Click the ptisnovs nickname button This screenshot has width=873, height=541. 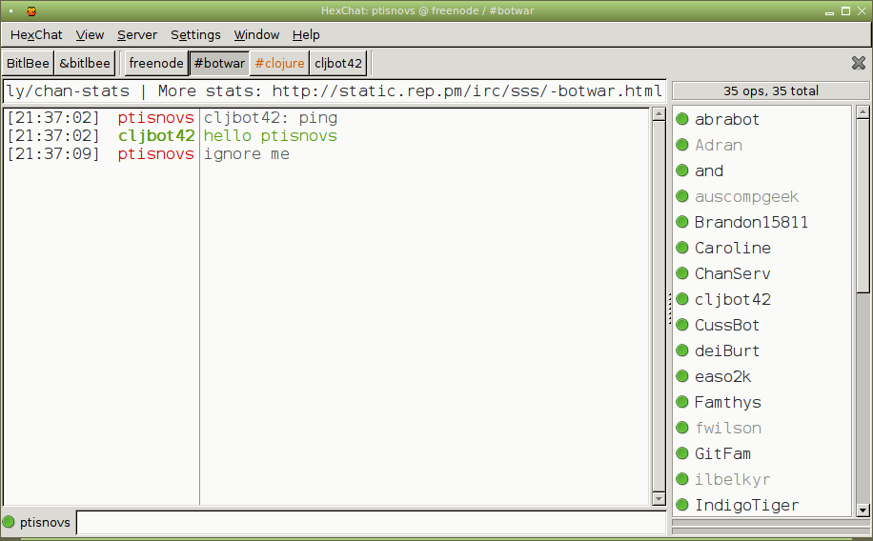[x=45, y=522]
